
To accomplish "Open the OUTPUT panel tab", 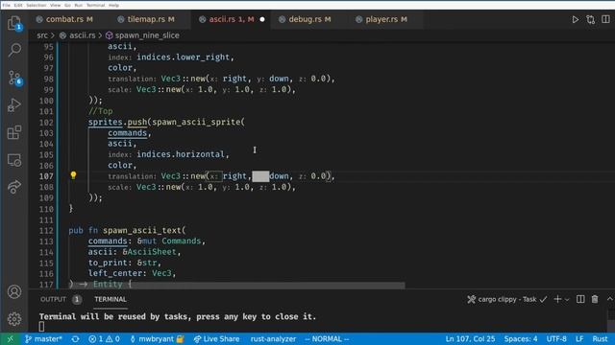I will point(53,299).
